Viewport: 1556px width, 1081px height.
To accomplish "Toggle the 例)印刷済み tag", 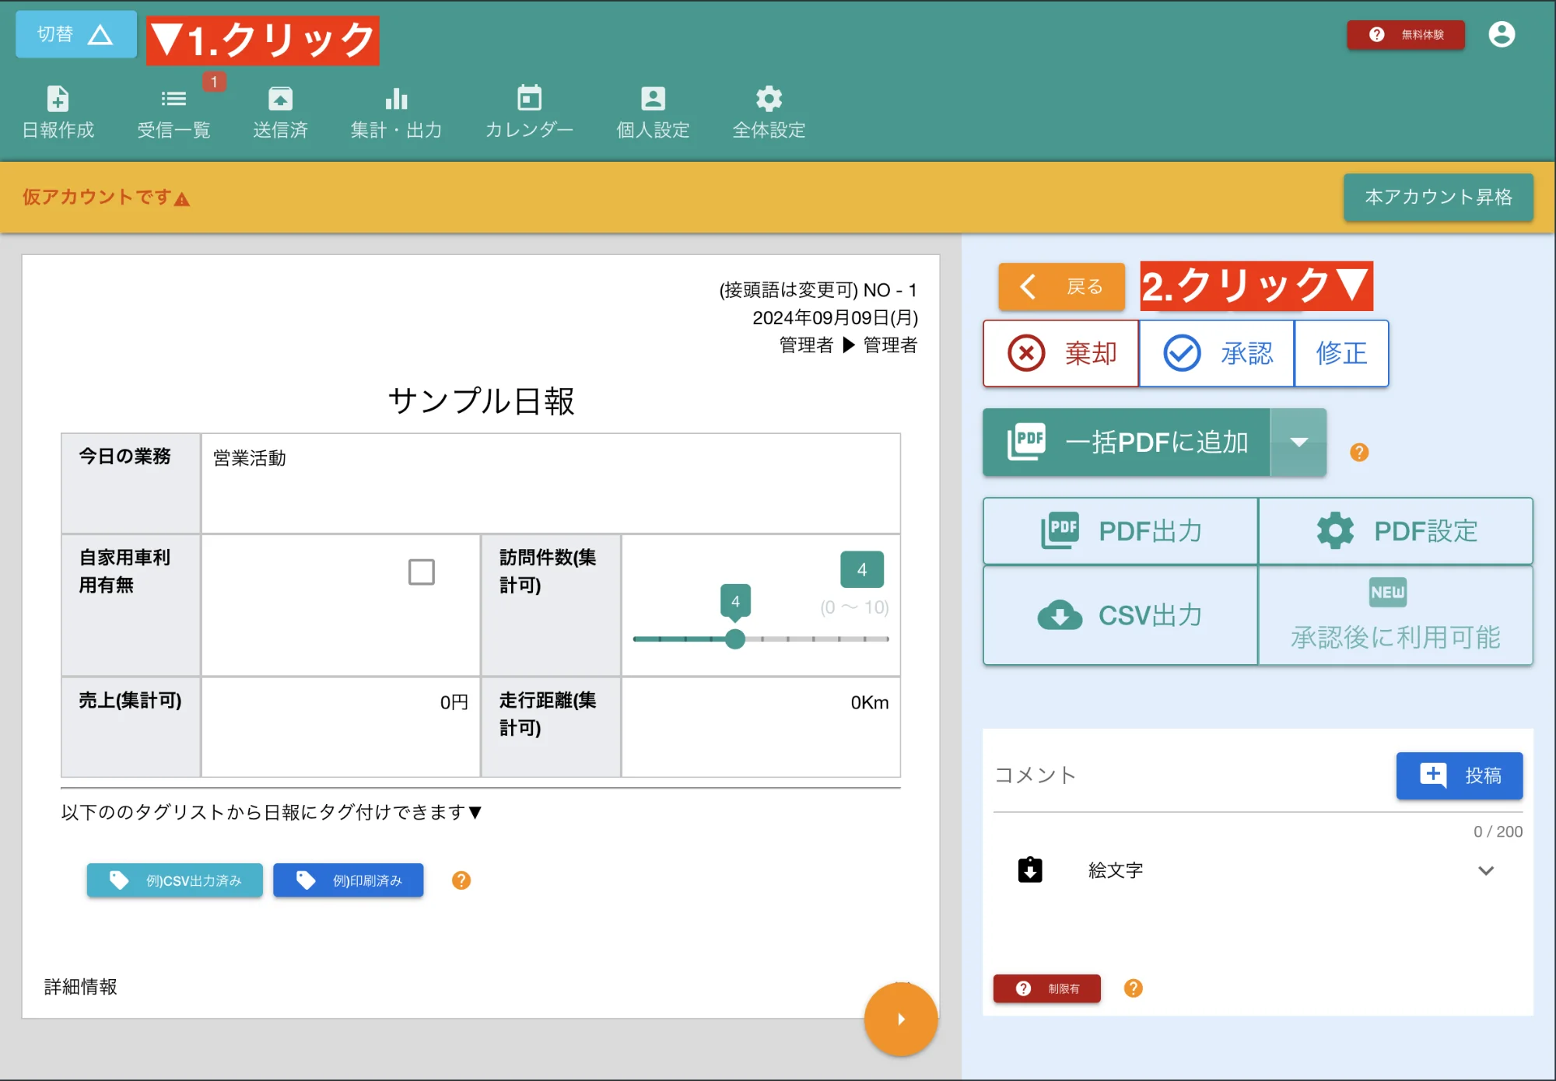I will pyautogui.click(x=348, y=880).
